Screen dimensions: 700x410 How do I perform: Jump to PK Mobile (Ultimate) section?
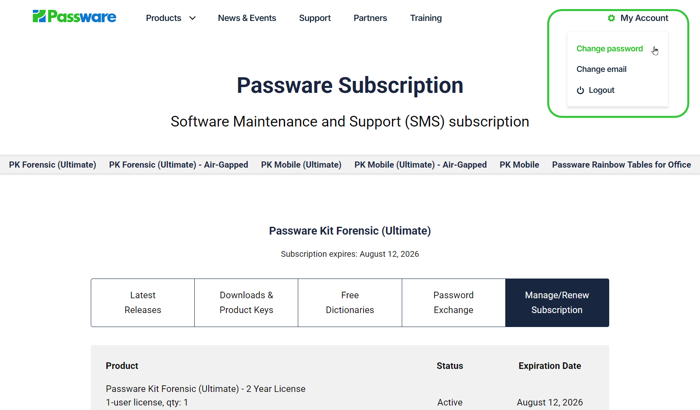pyautogui.click(x=301, y=165)
